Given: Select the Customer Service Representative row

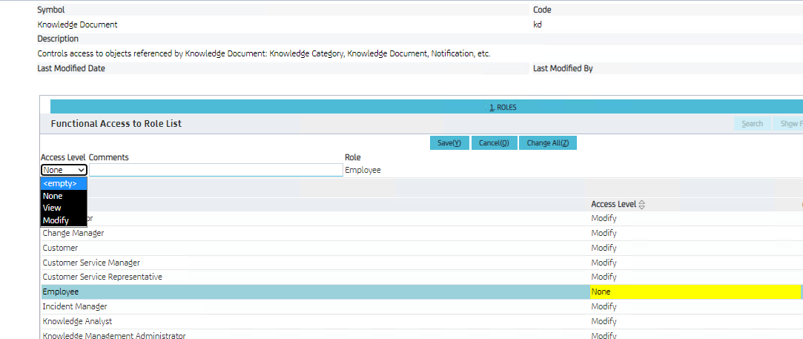Looking at the screenshot, I should pyautogui.click(x=102, y=277).
